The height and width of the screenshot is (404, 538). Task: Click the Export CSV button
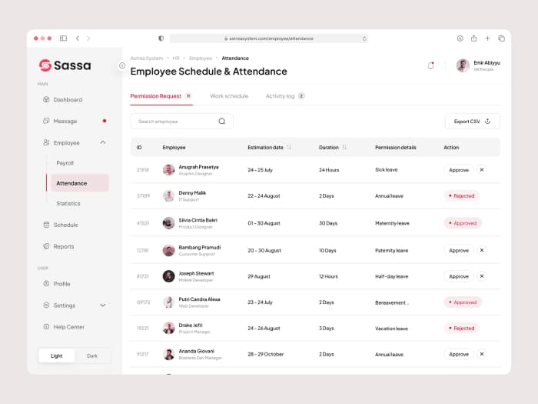click(x=472, y=122)
